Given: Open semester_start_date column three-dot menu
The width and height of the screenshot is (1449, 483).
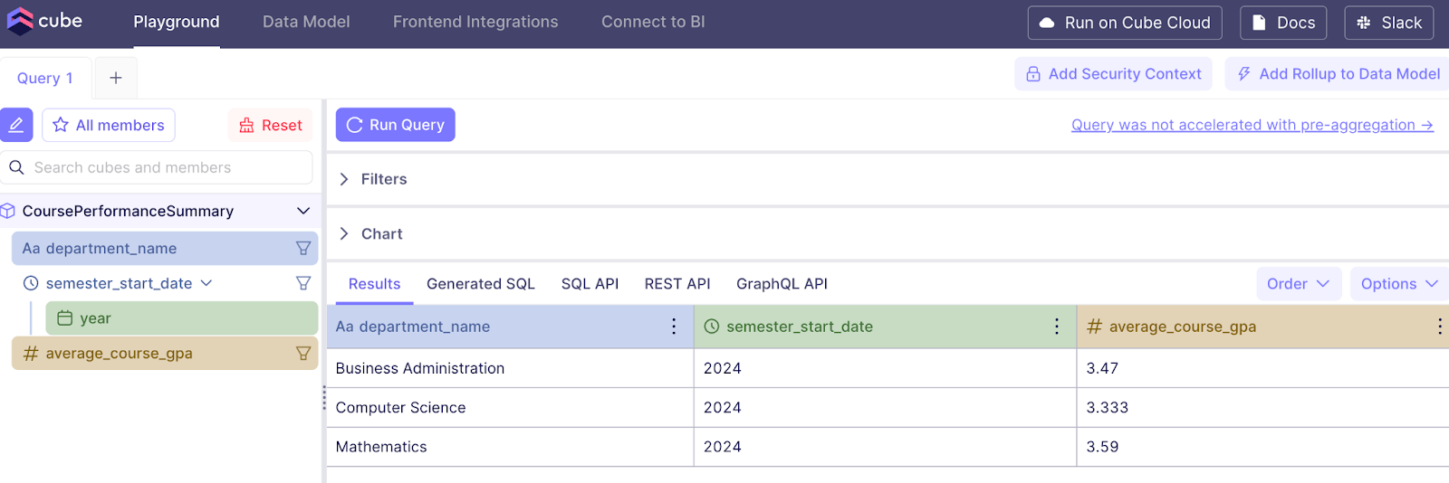Looking at the screenshot, I should (1057, 327).
